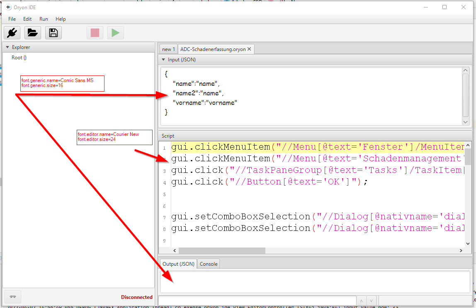The width and height of the screenshot is (476, 308).
Task: Close the ADC-Schadenerfassung.oryon tab
Action: pyautogui.click(x=249, y=49)
